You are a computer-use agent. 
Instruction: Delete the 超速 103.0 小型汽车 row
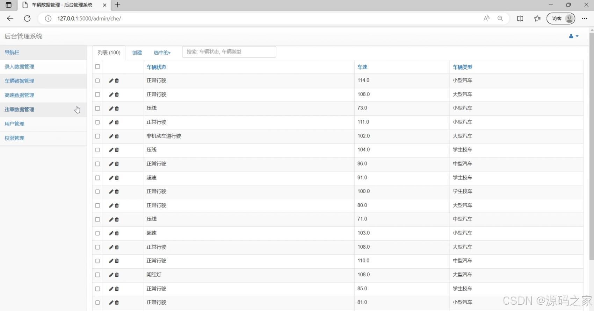coord(117,233)
